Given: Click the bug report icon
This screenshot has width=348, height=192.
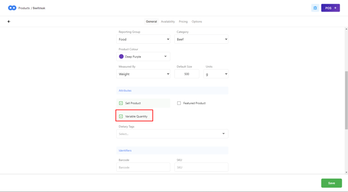Looking at the screenshot, I should [315, 8].
